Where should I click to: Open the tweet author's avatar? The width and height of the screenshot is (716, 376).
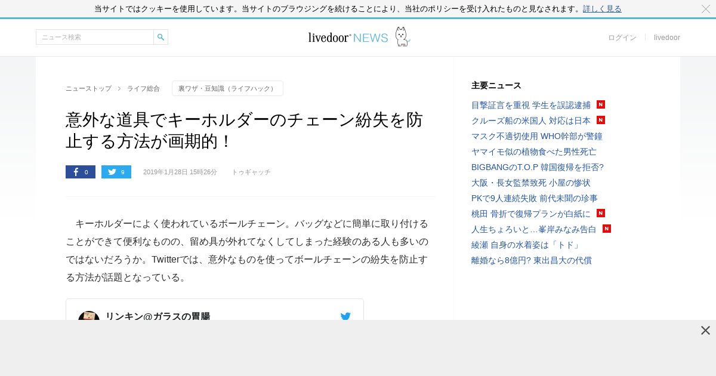click(x=89, y=316)
